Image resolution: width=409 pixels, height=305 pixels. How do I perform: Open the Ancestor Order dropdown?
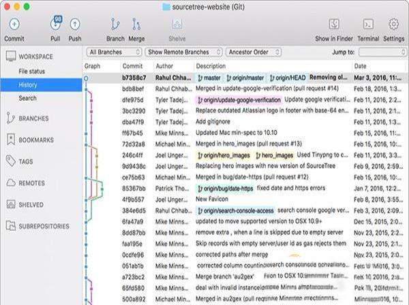click(254, 52)
